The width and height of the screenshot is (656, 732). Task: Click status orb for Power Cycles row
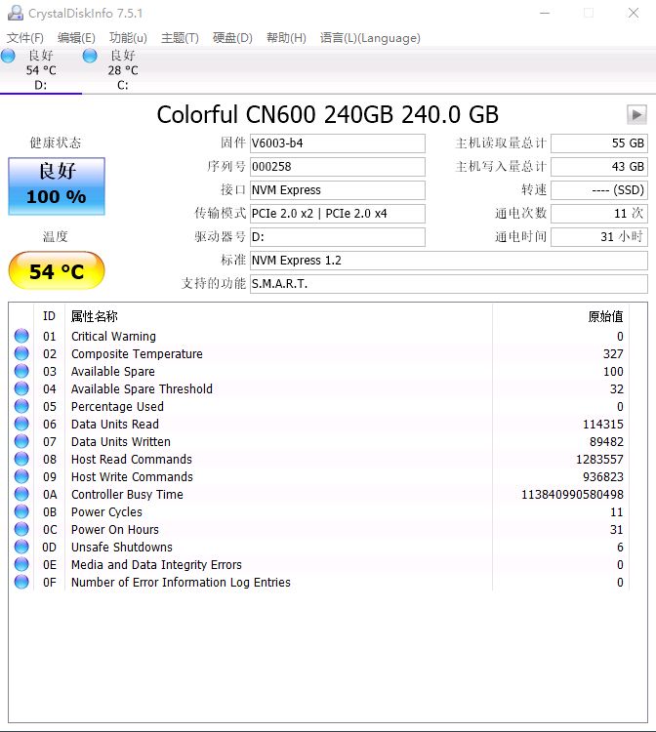21,511
